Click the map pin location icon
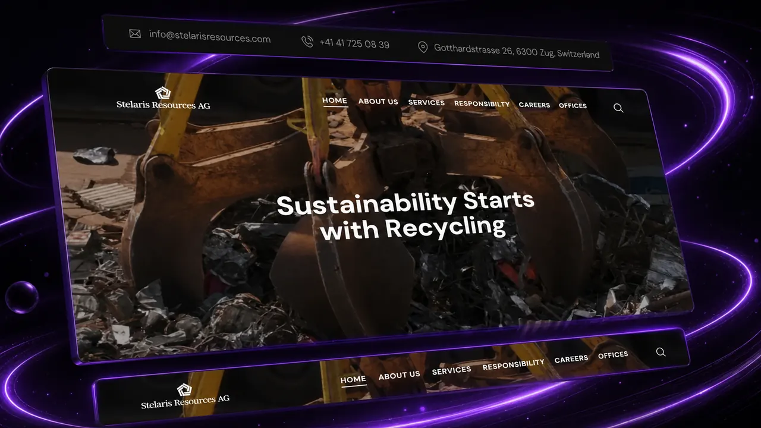 [x=423, y=48]
